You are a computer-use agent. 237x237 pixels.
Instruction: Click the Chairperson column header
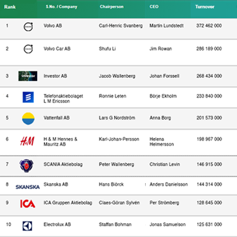pyautogui.click(x=112, y=7)
